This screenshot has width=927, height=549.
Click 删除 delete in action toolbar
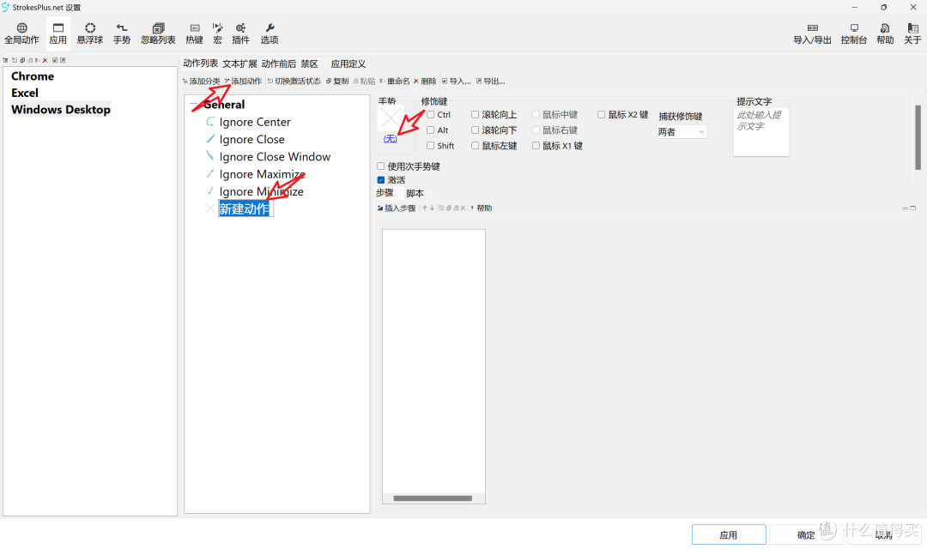[x=425, y=81]
